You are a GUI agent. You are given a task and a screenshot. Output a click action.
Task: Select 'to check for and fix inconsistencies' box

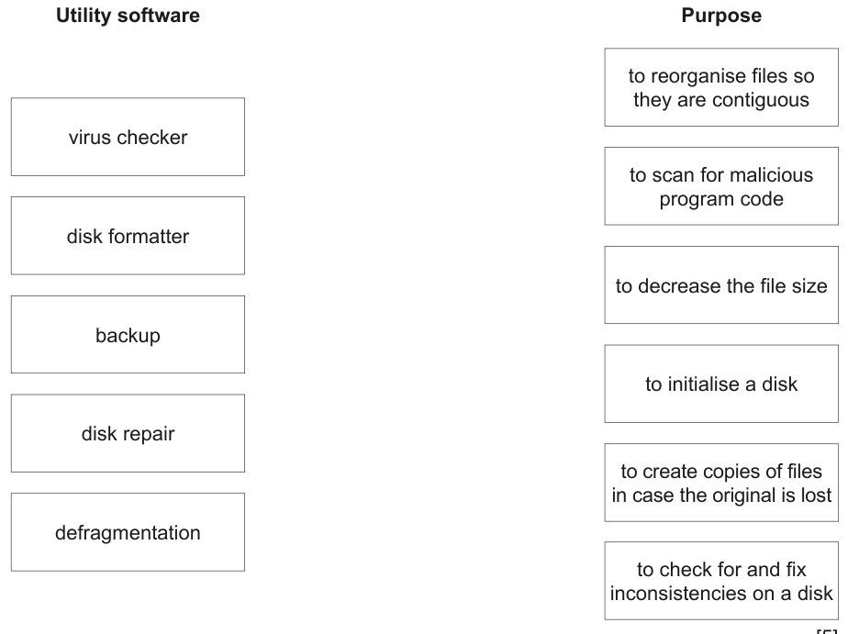point(721,581)
